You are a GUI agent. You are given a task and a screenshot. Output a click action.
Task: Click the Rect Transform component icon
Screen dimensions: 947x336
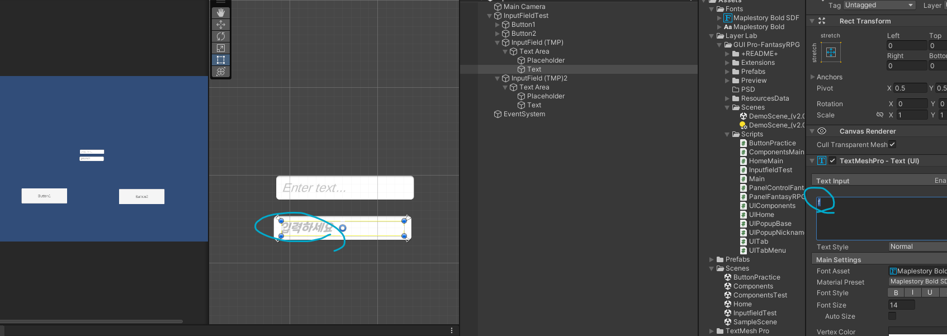[x=822, y=21]
